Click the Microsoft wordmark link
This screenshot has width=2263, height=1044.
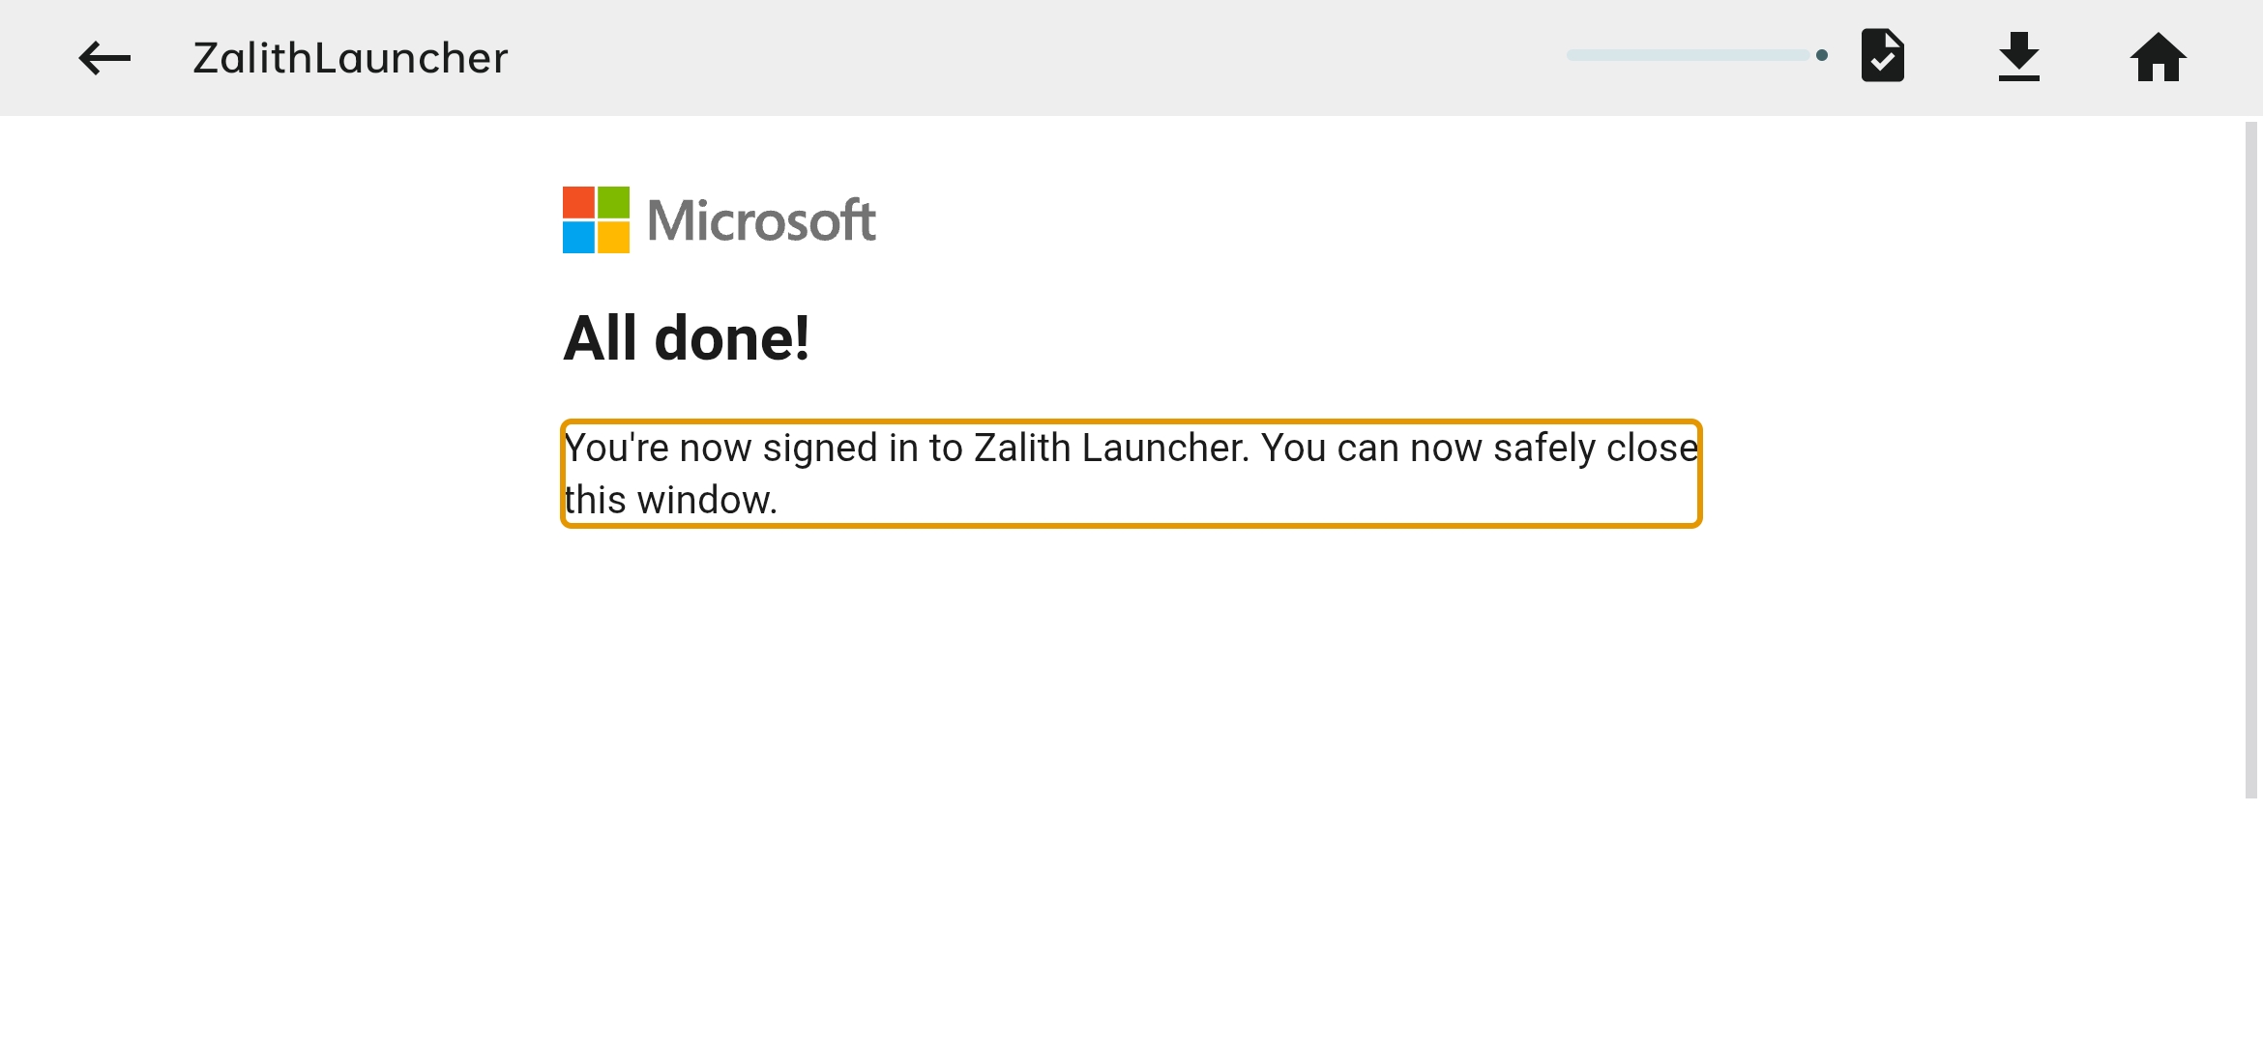click(763, 218)
